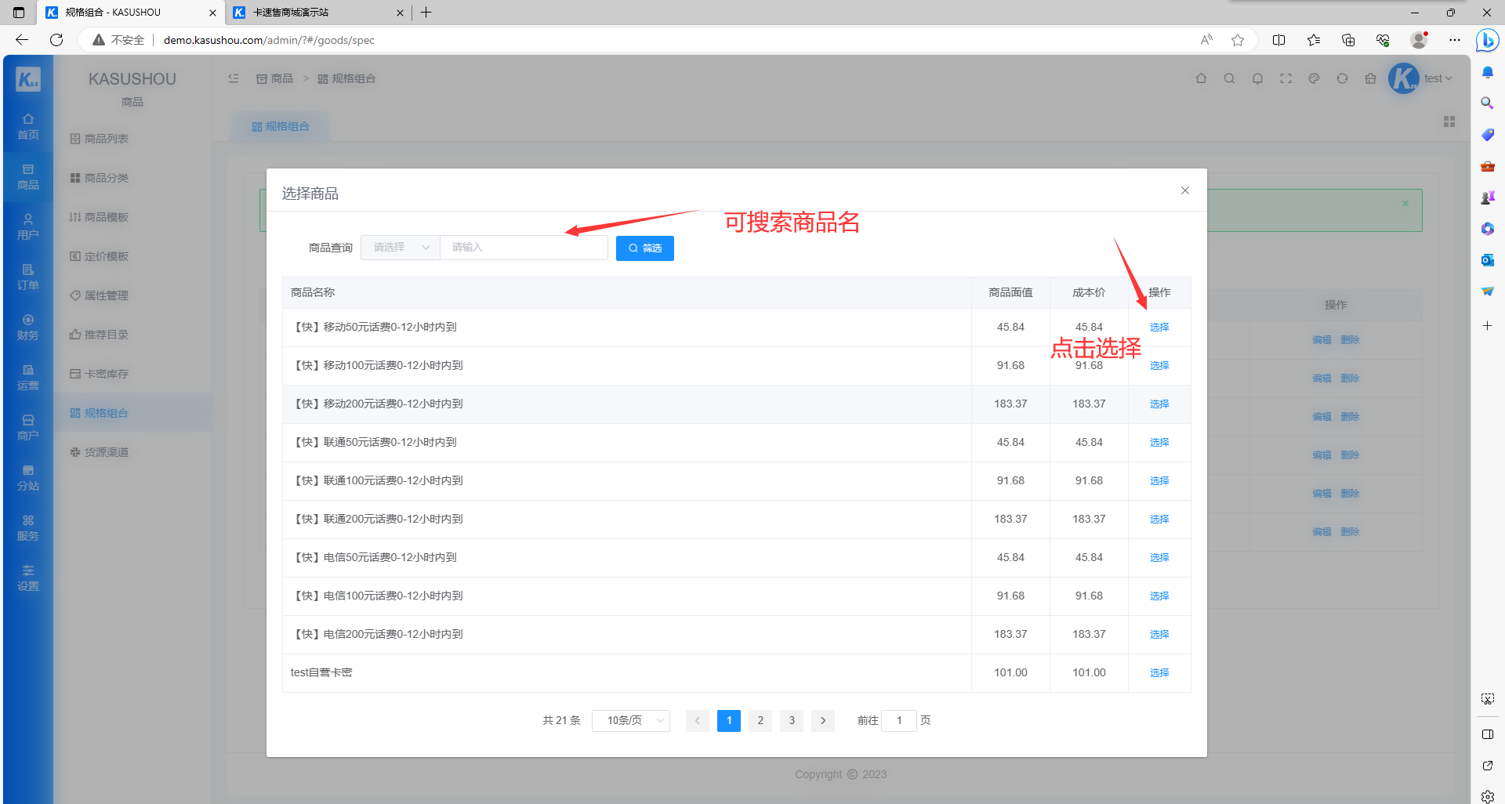Viewport: 1505px width, 804px height.
Task: Open 卡密库存 menu item
Action: pyautogui.click(x=132, y=374)
